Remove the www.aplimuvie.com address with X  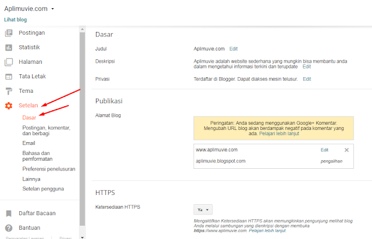(346, 150)
